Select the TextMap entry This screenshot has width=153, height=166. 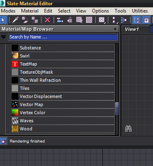point(63,64)
